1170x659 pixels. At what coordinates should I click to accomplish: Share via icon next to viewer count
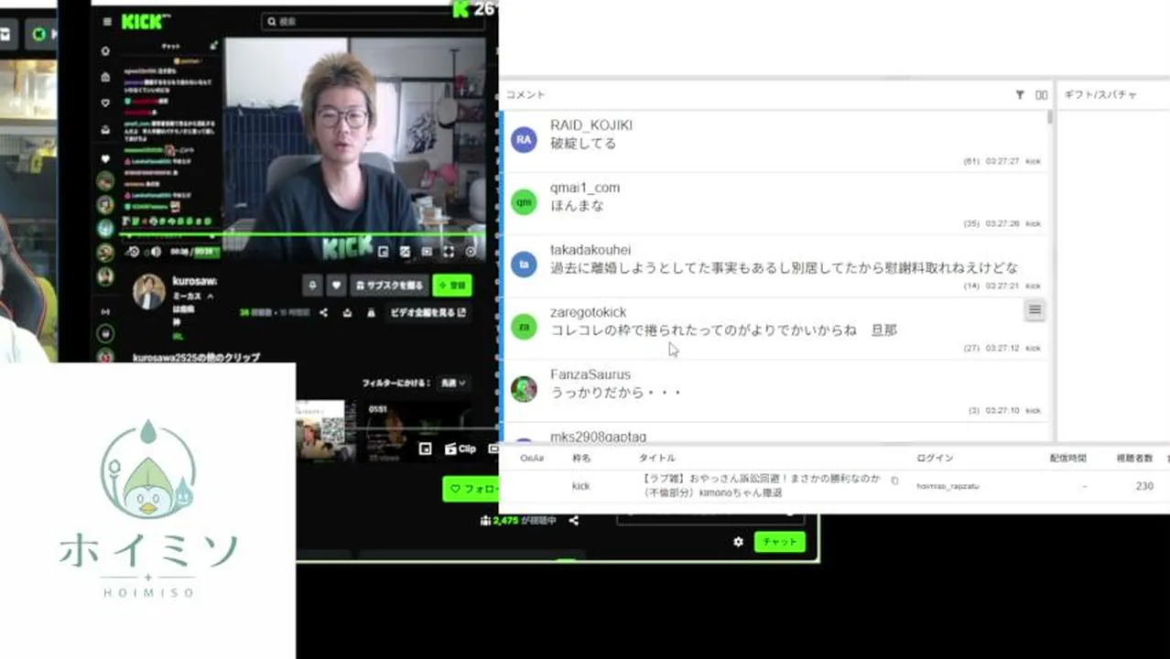(x=574, y=520)
